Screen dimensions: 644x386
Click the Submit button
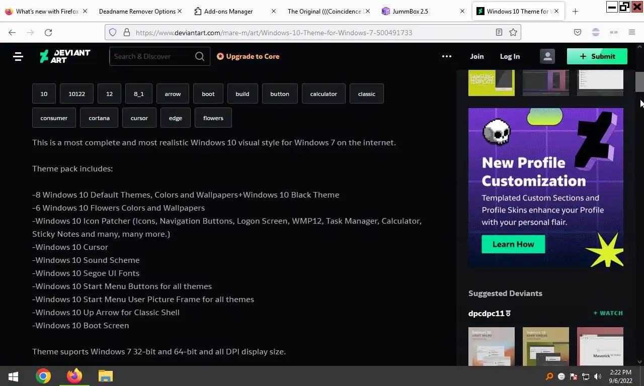click(597, 56)
